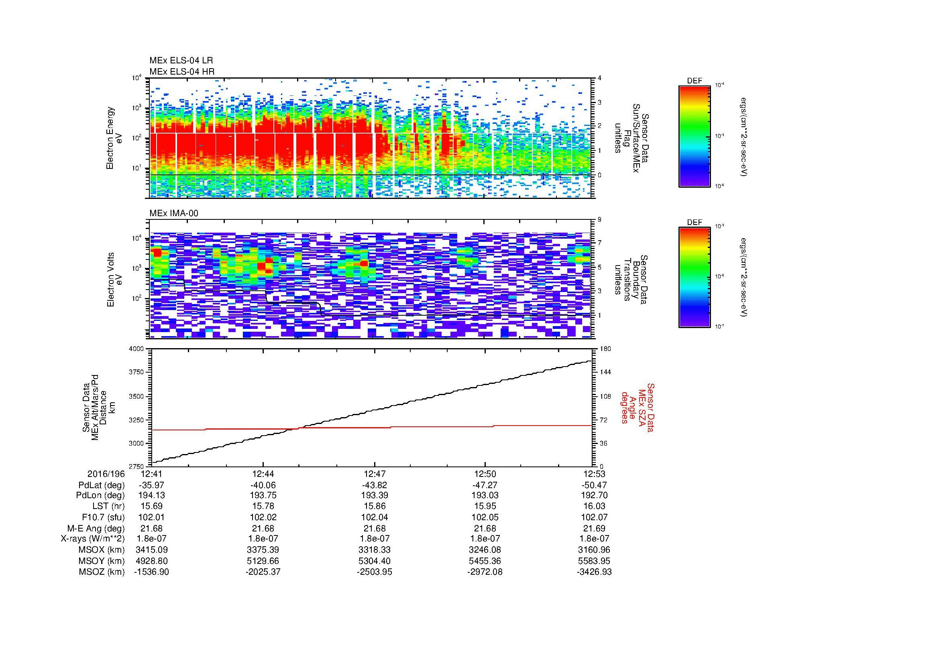
Task: Click the top colorbar ergs units label
Action: [x=743, y=136]
